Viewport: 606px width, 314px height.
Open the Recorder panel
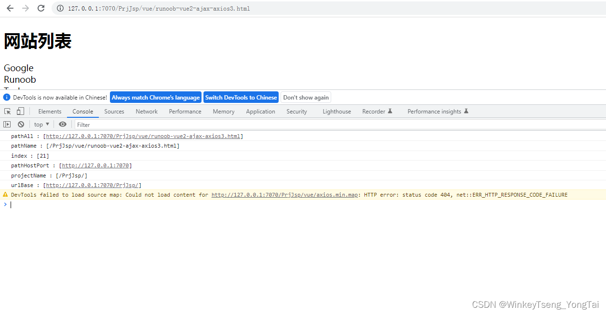[374, 111]
